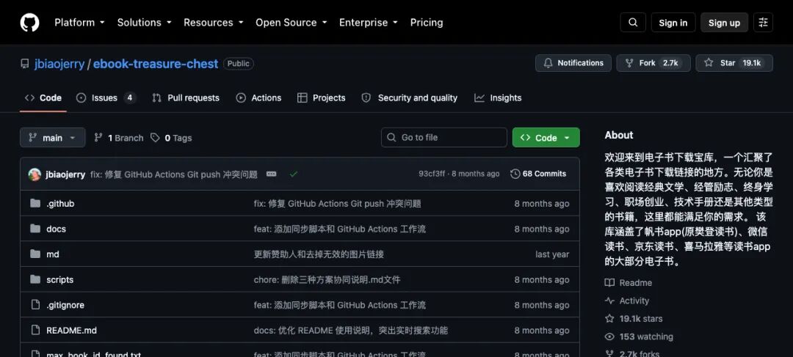
Task: Open commit message on the .github row
Action: [337, 204]
